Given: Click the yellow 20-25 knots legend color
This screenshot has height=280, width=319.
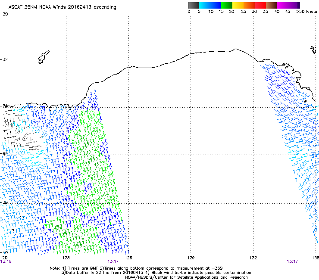Looking at the screenshot, I should tap(238, 5).
